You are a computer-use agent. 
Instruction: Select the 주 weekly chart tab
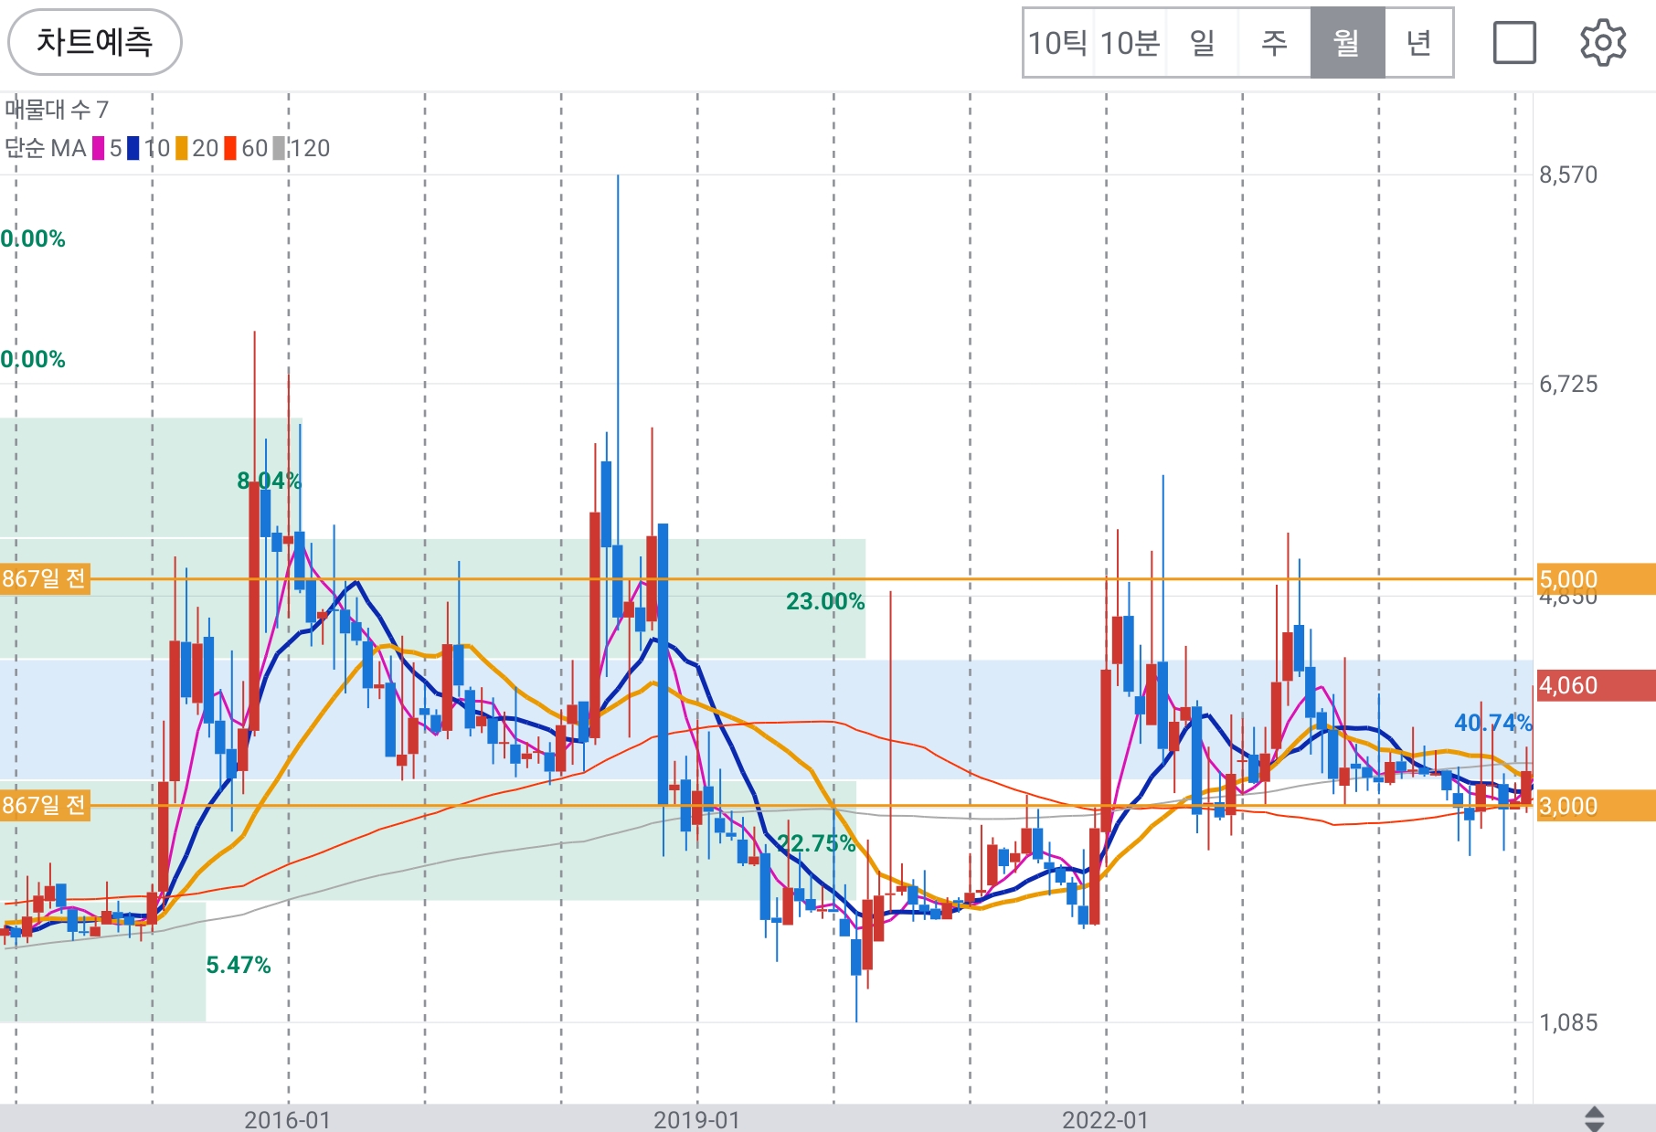click(1274, 43)
